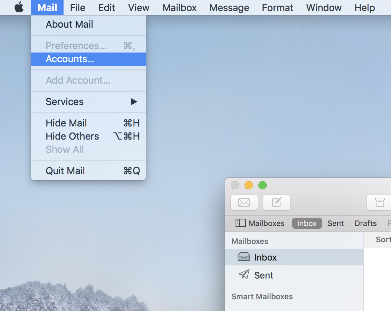Minimize the Mail window with yellow button
Image resolution: width=391 pixels, height=311 pixels.
coord(249,185)
